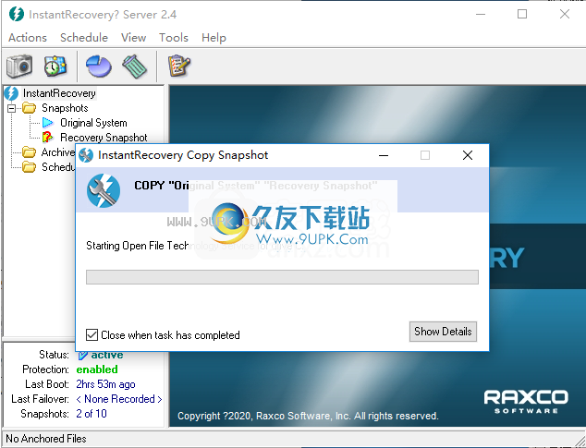Screen dimensions: 586x448
Task: Click the None Recorded failover value
Action: pyautogui.click(x=119, y=399)
